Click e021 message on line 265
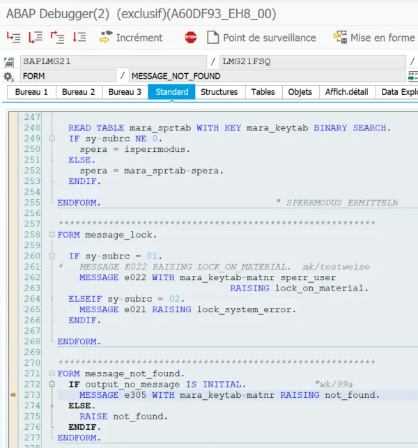This screenshot has height=448, width=418. [x=135, y=310]
